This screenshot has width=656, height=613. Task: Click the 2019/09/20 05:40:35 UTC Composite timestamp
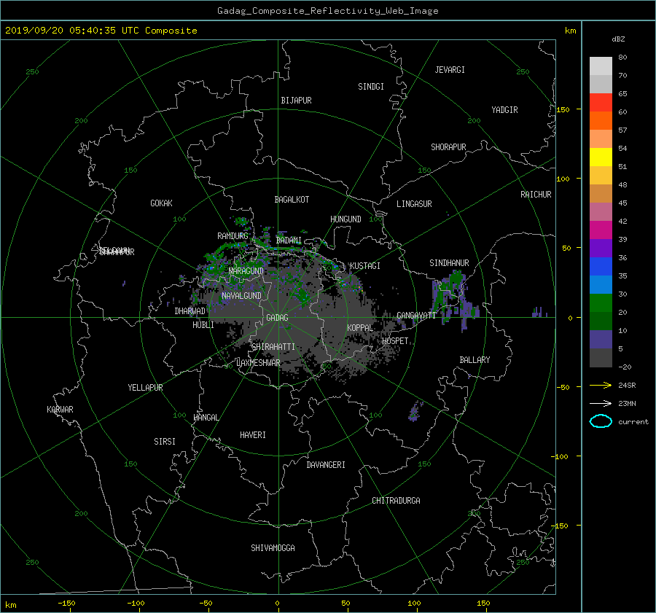tap(101, 31)
